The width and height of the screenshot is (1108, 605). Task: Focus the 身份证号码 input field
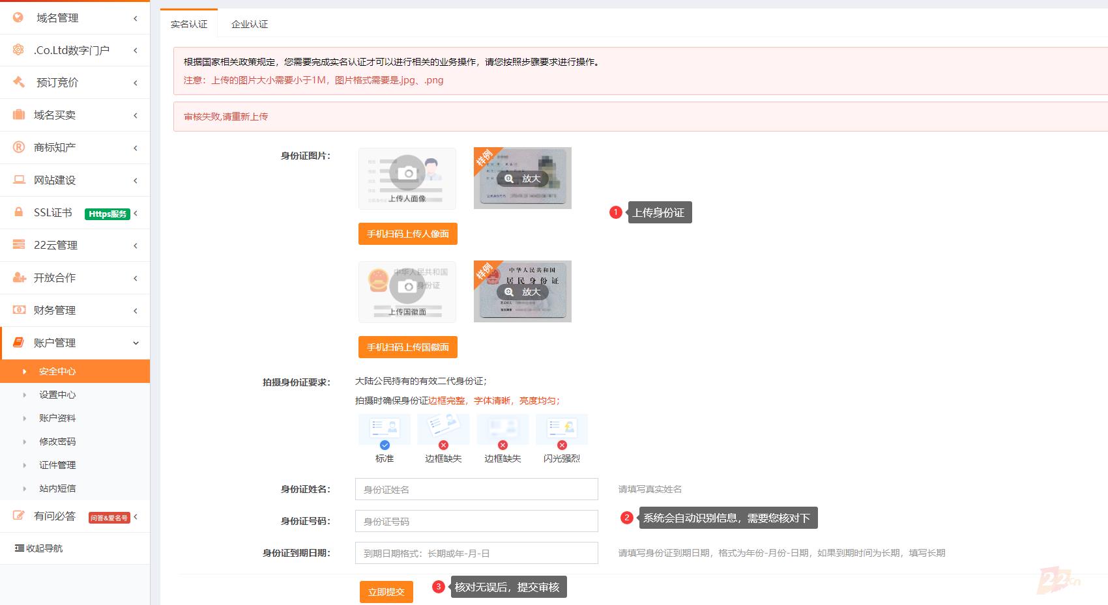coord(476,521)
